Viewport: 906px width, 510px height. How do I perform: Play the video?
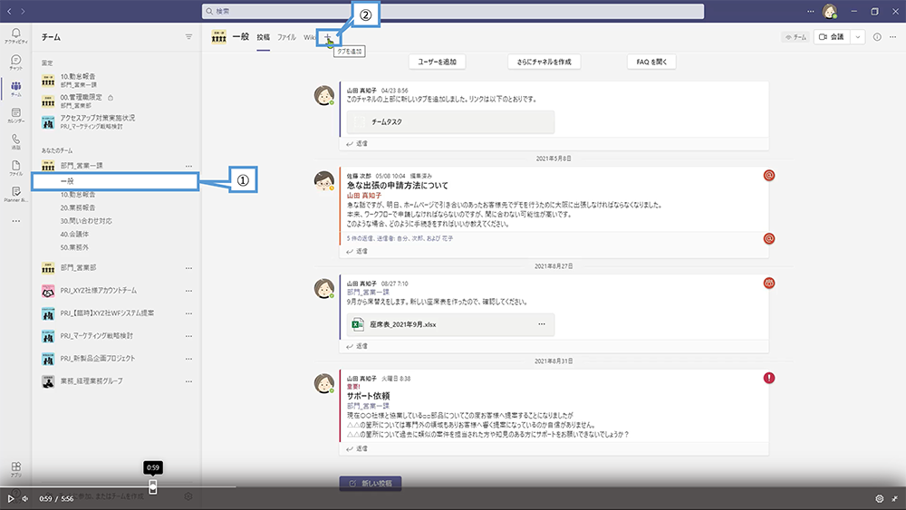(10, 498)
